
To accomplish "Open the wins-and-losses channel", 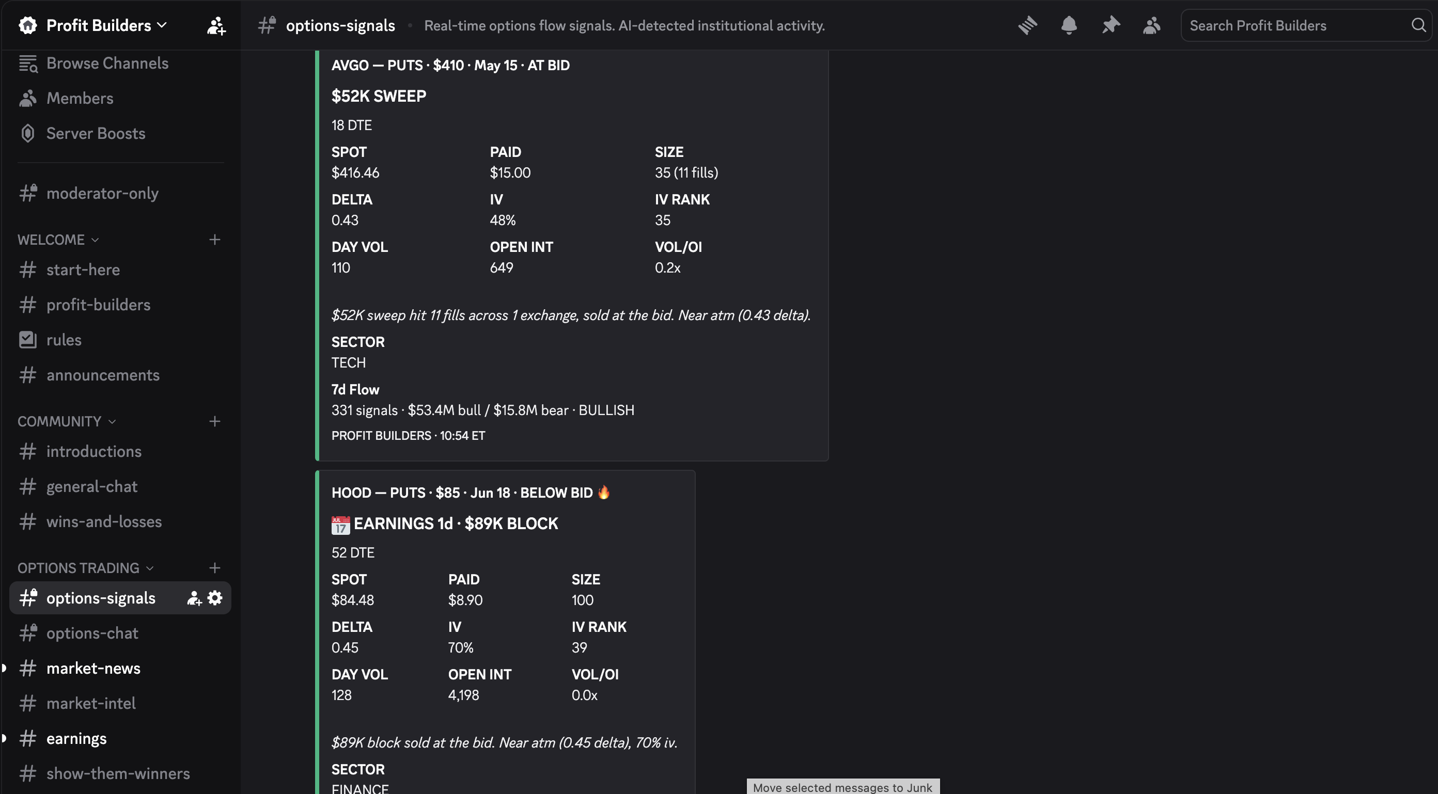I will point(120,522).
